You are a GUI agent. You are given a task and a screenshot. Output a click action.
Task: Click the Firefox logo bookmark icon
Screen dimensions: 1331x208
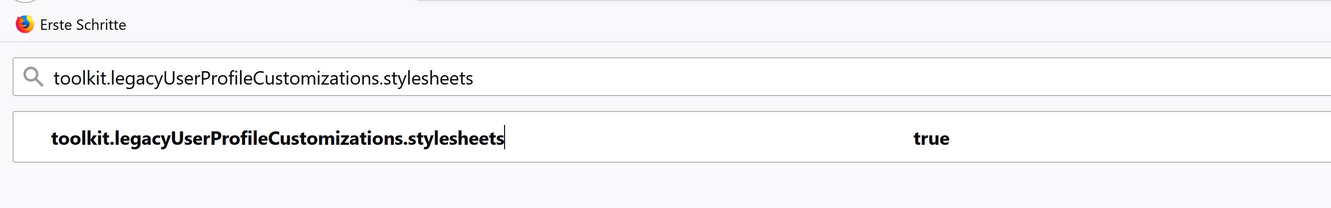click(24, 24)
